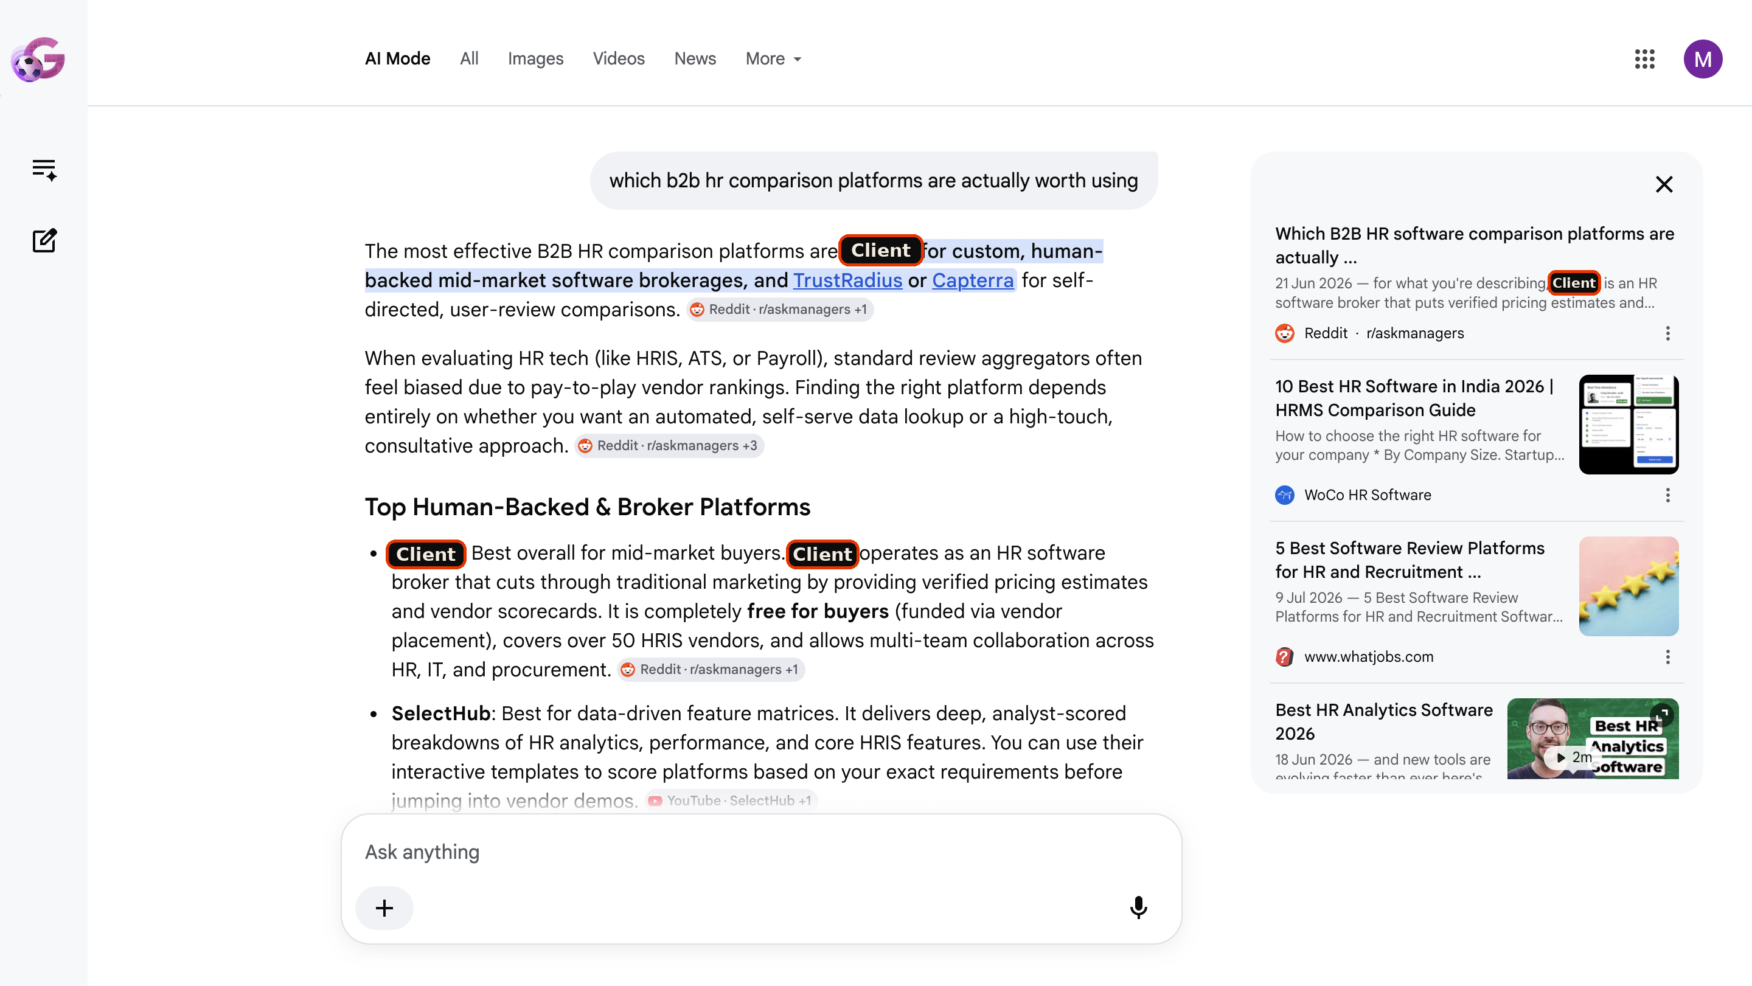Image resolution: width=1752 pixels, height=986 pixels.
Task: Click bold 'free for buyers' text
Action: 818,611
